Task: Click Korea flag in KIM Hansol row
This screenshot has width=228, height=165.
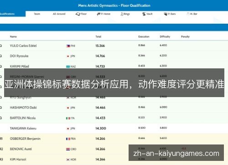Action: coord(68,160)
